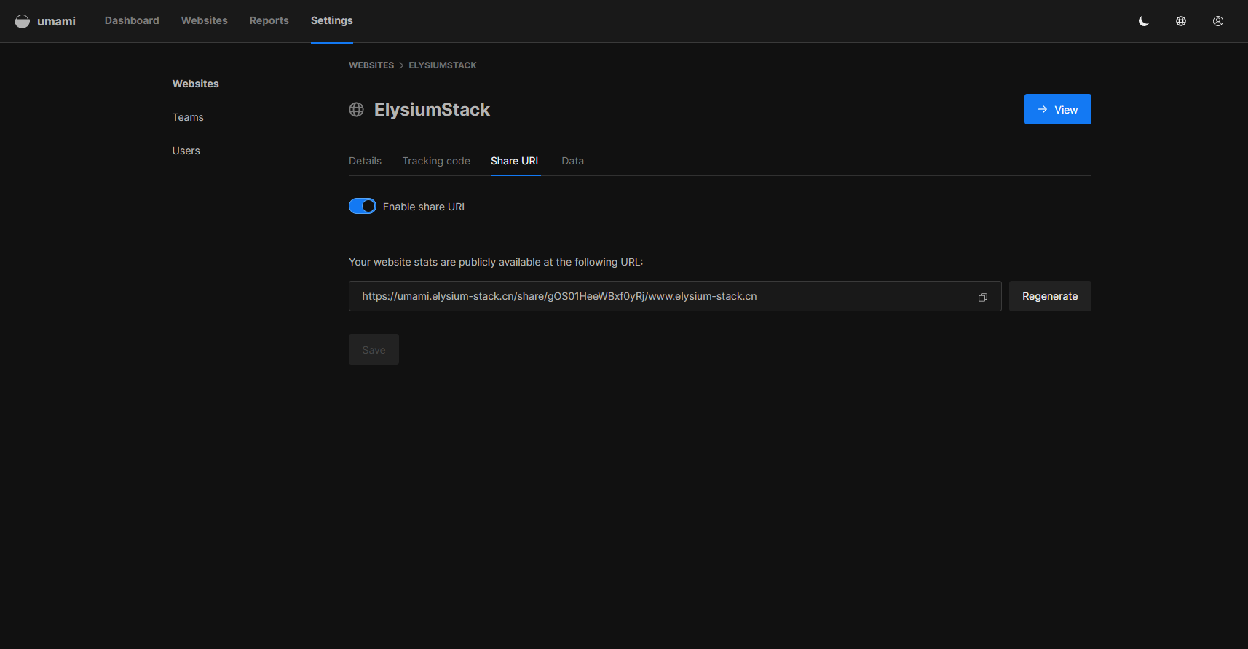This screenshot has height=649, width=1248.
Task: Toggle dark mode with moon icon
Action: (x=1143, y=21)
